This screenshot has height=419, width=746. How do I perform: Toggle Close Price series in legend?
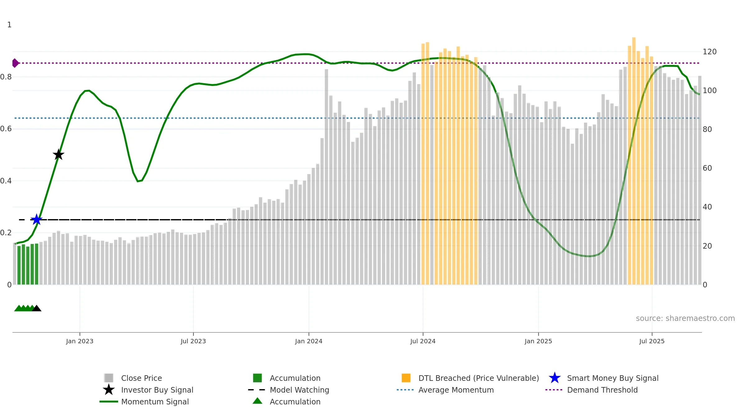click(141, 378)
